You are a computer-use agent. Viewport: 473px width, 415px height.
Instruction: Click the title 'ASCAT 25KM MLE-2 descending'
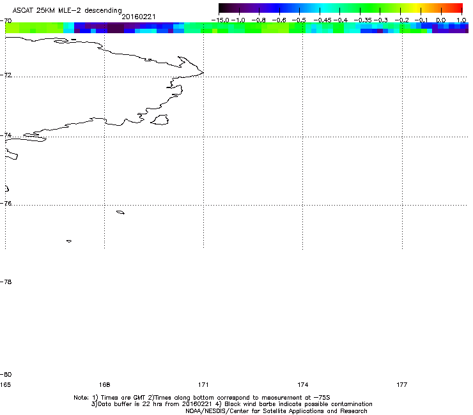point(67,11)
